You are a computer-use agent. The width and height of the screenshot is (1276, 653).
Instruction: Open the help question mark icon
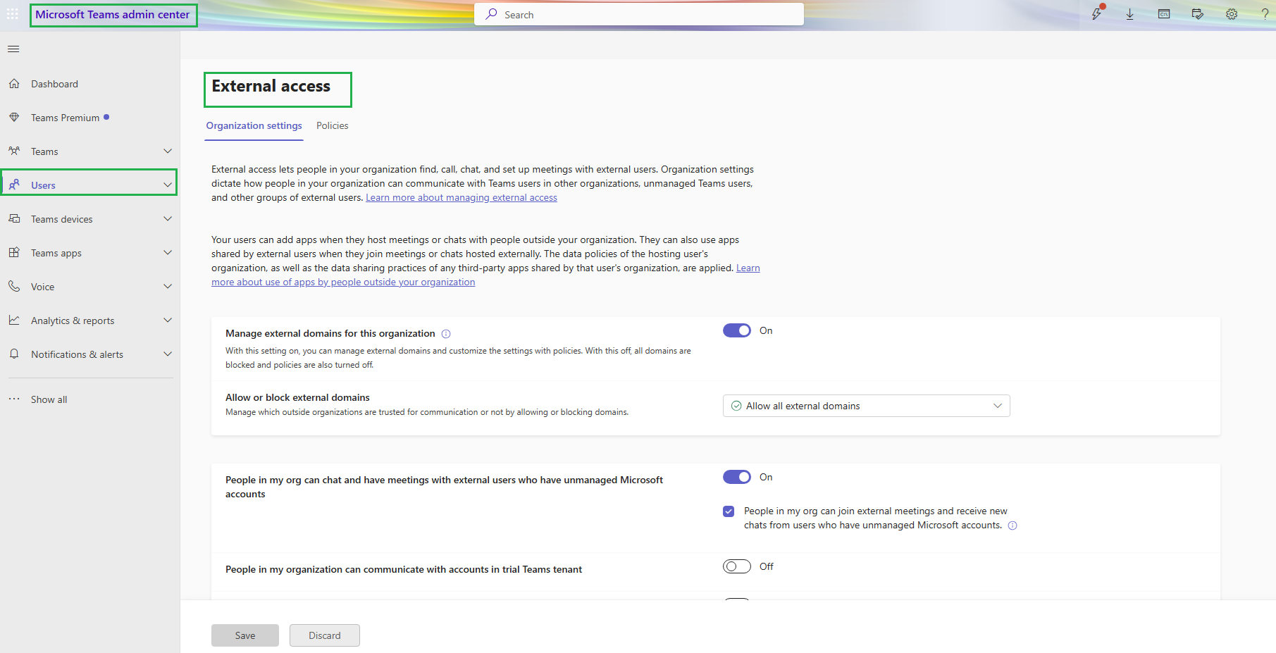pyautogui.click(x=1265, y=14)
